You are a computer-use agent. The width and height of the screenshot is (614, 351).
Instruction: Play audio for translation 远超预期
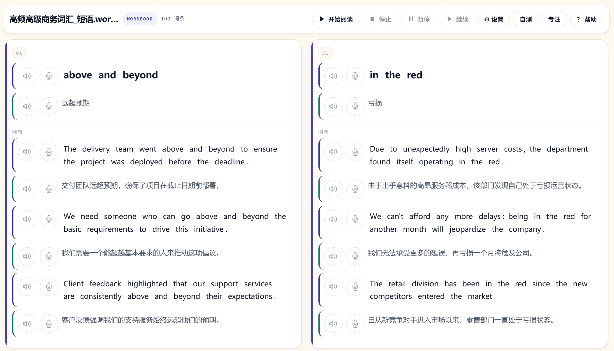pyautogui.click(x=27, y=106)
